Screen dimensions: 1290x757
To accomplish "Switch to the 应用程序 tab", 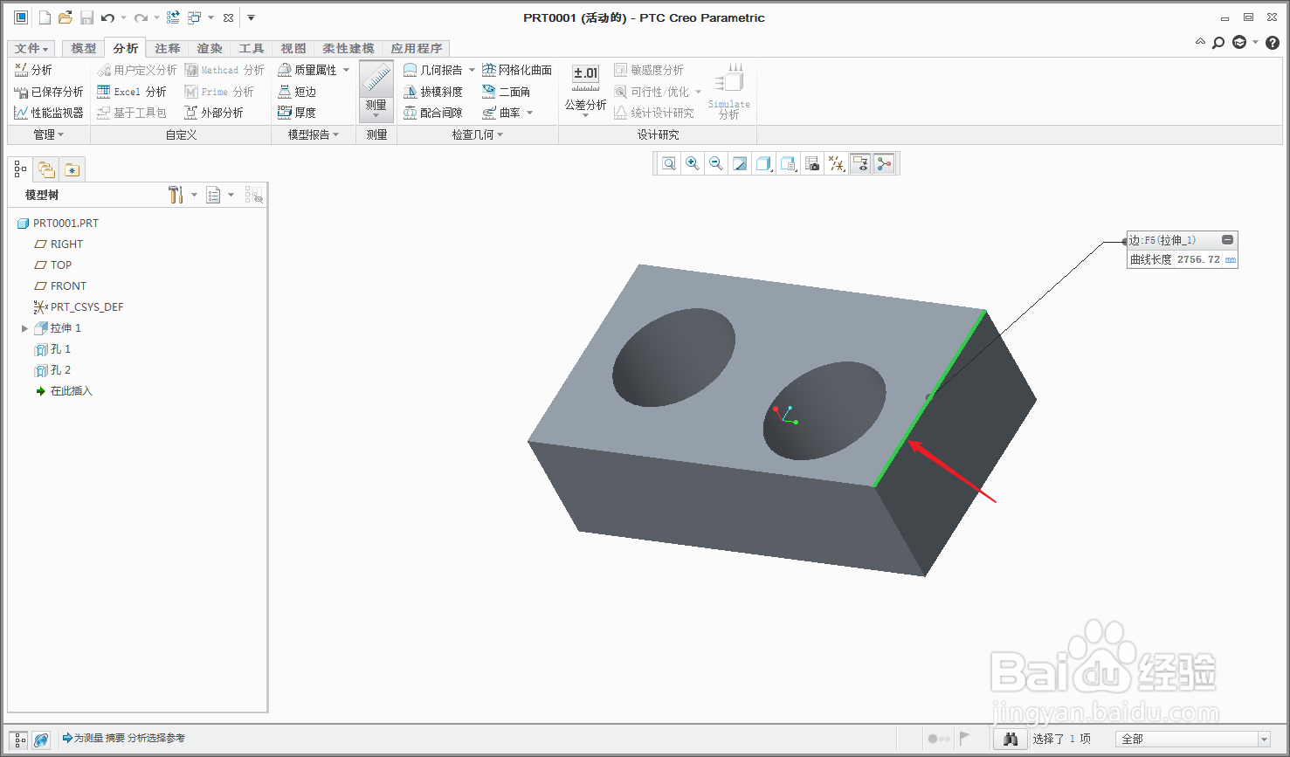I will pos(417,49).
